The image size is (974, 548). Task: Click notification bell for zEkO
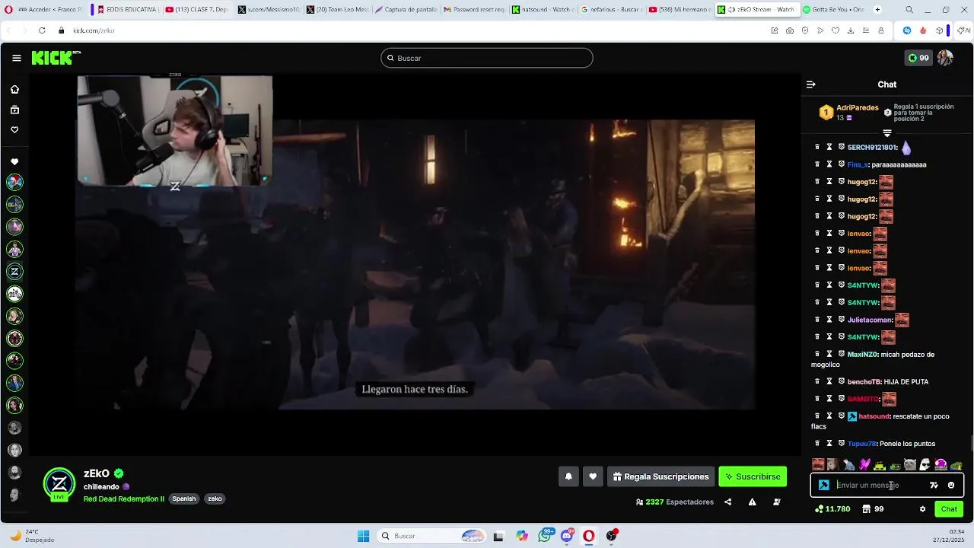568,476
